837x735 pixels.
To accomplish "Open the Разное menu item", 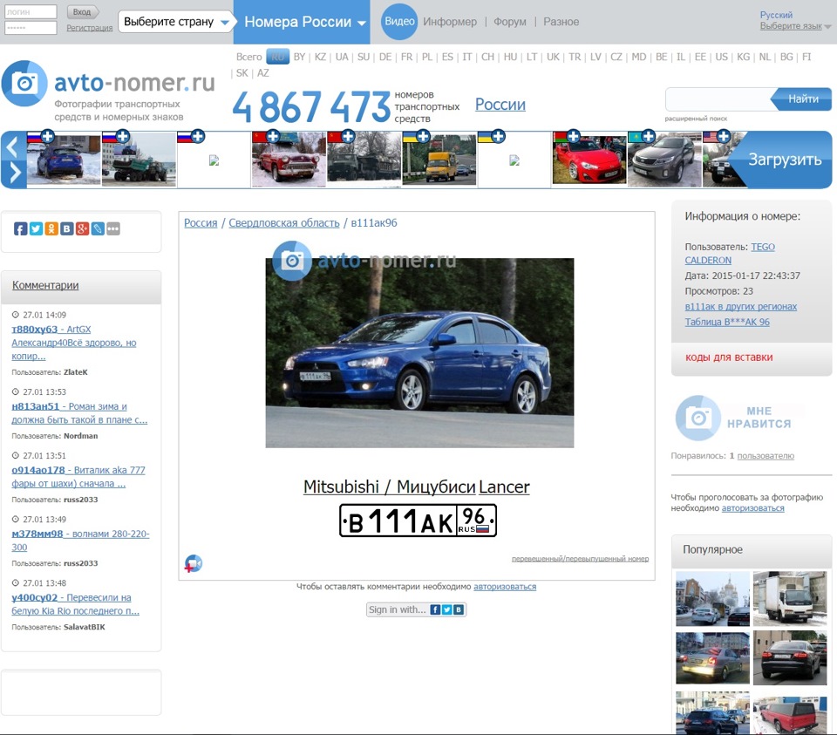I will (561, 22).
